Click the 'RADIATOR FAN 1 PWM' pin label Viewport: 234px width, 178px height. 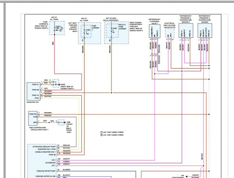click(x=46, y=149)
